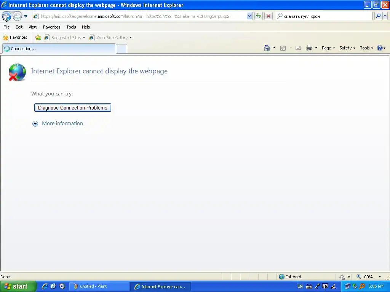Open the Favorites menu

pyautogui.click(x=51, y=27)
